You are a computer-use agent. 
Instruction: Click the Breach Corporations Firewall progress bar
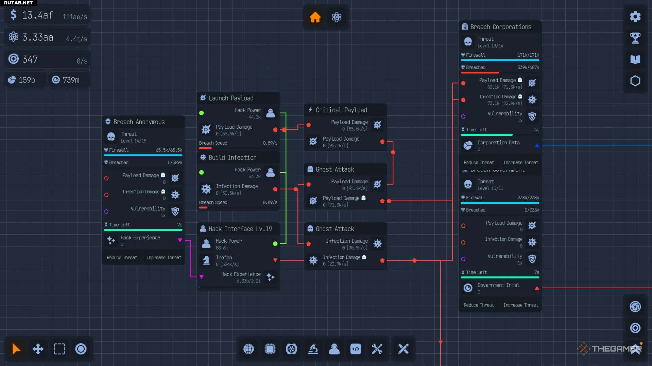tap(500, 60)
